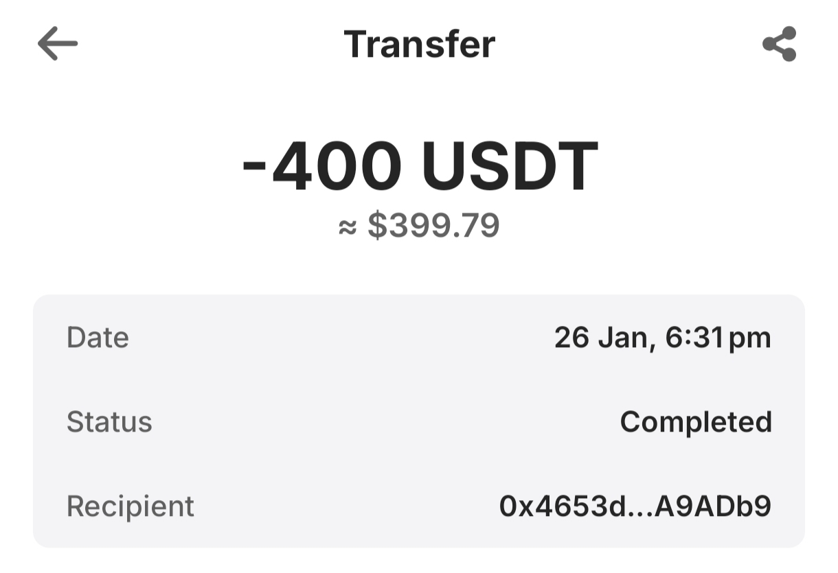This screenshot has width=838, height=573.
Task: Tap the Date label
Action: tap(98, 338)
